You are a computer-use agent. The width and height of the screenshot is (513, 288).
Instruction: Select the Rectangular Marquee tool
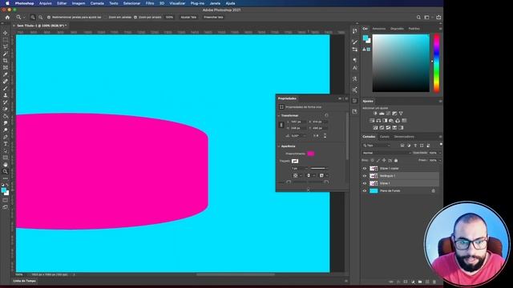point(6,40)
